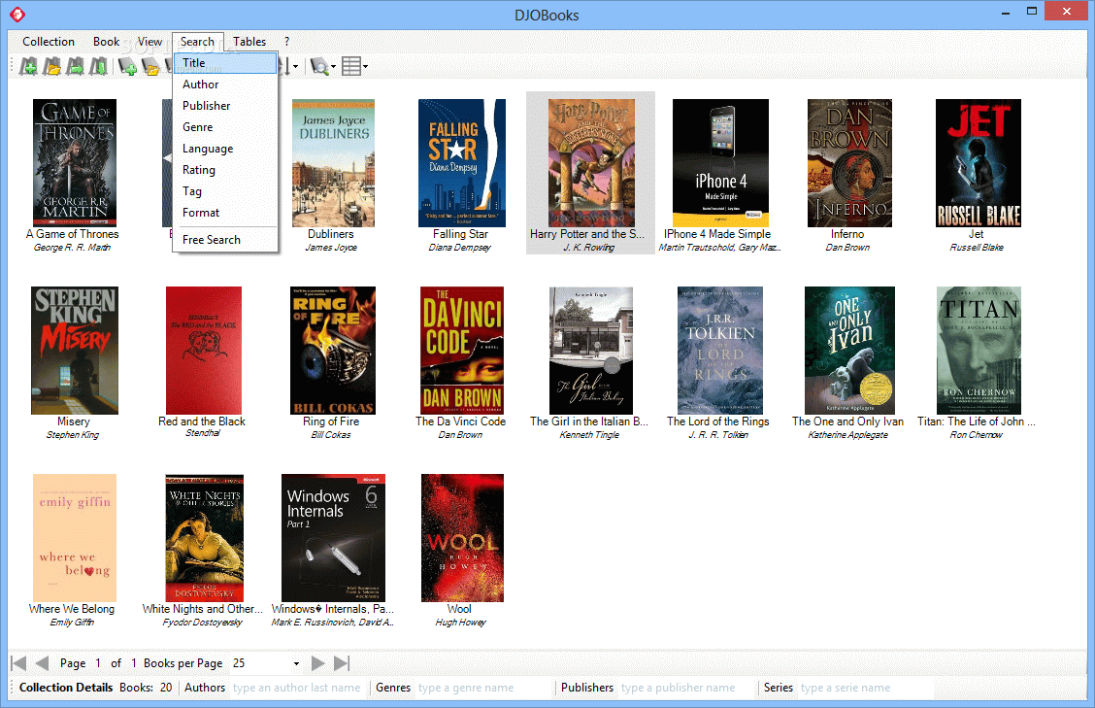Choose Tag in Search menu
Screen dimensions: 1095x708
point(225,191)
